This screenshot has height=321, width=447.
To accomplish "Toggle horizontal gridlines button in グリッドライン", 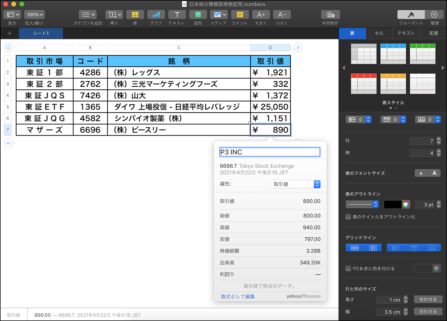I will click(x=355, y=248).
